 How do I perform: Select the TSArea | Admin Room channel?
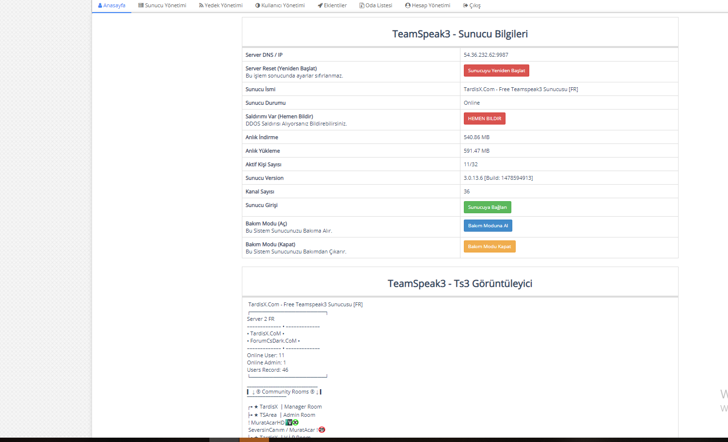(282, 415)
